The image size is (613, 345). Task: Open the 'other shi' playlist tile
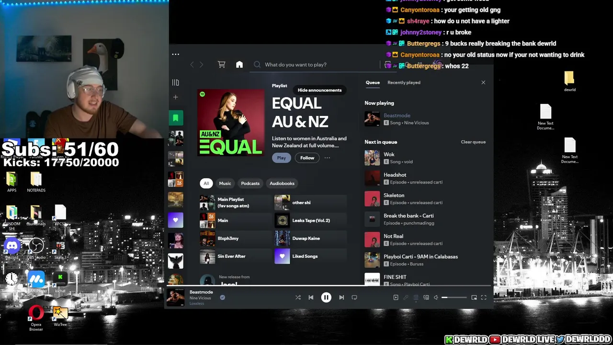pyautogui.click(x=310, y=203)
